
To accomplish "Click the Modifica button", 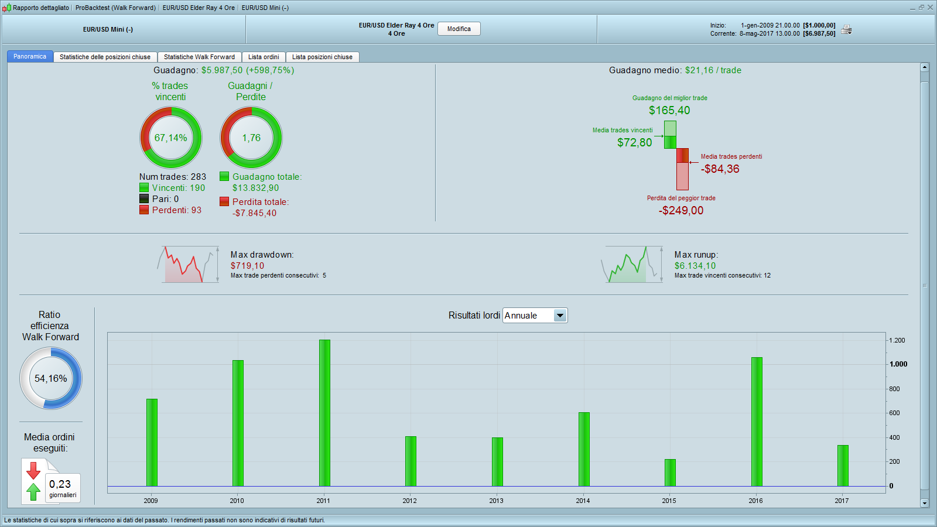I will (459, 29).
